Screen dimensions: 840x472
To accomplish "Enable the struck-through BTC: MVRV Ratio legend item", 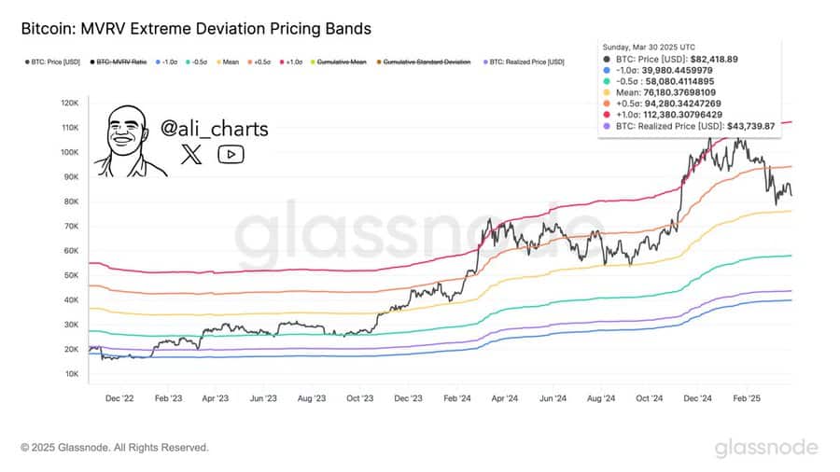I will (119, 62).
